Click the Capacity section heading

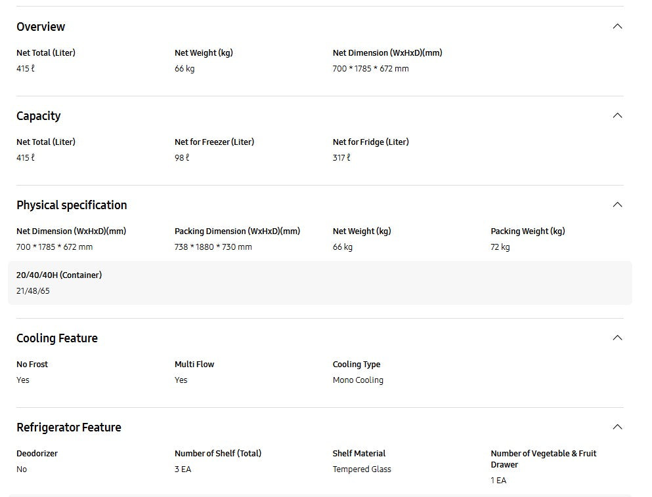click(39, 116)
